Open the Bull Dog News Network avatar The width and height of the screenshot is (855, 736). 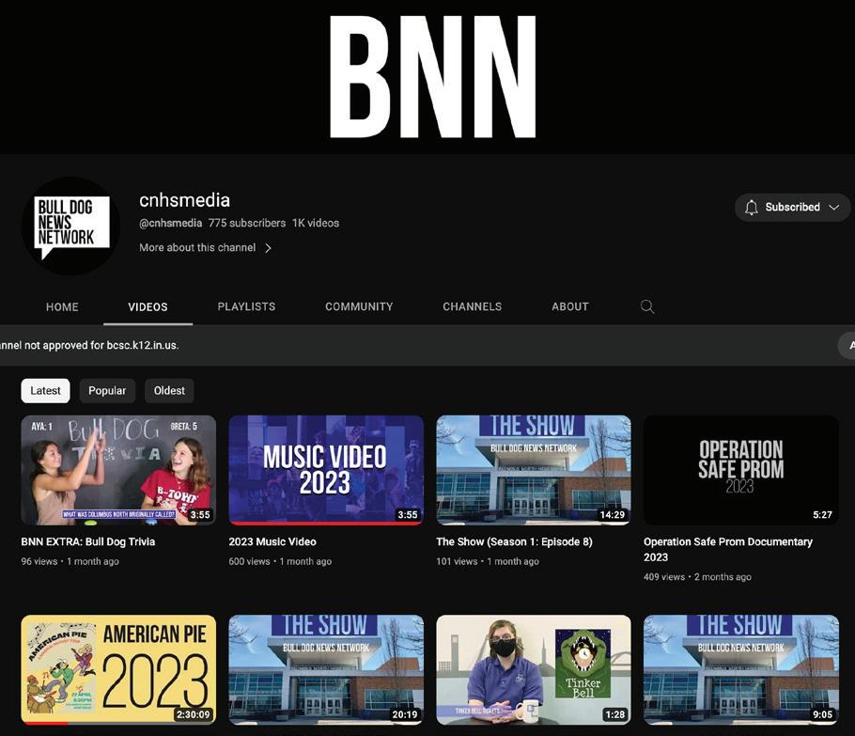point(70,226)
